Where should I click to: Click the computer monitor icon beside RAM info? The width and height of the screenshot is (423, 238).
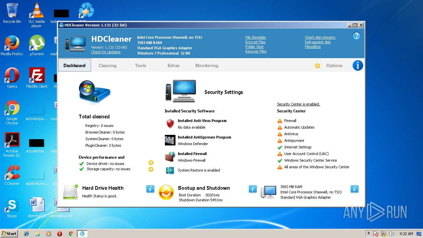tap(268, 192)
